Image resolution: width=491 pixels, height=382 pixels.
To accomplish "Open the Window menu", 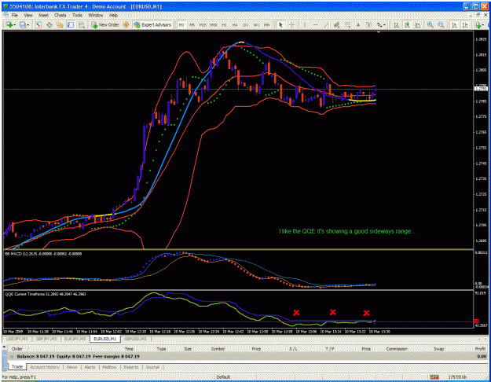I will point(96,15).
